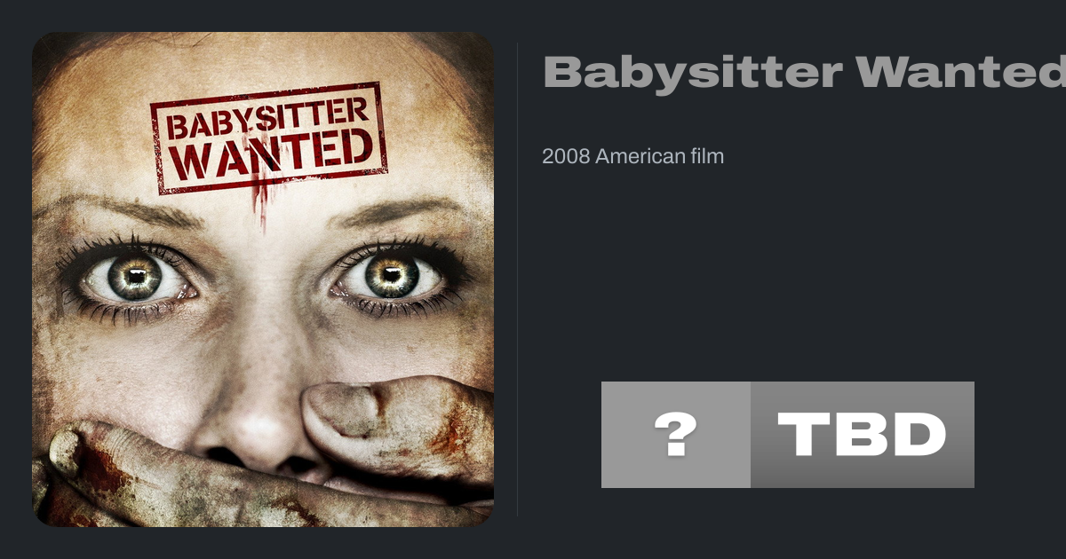The width and height of the screenshot is (1066, 559).
Task: Click the word "film" in the description
Action: (707, 157)
